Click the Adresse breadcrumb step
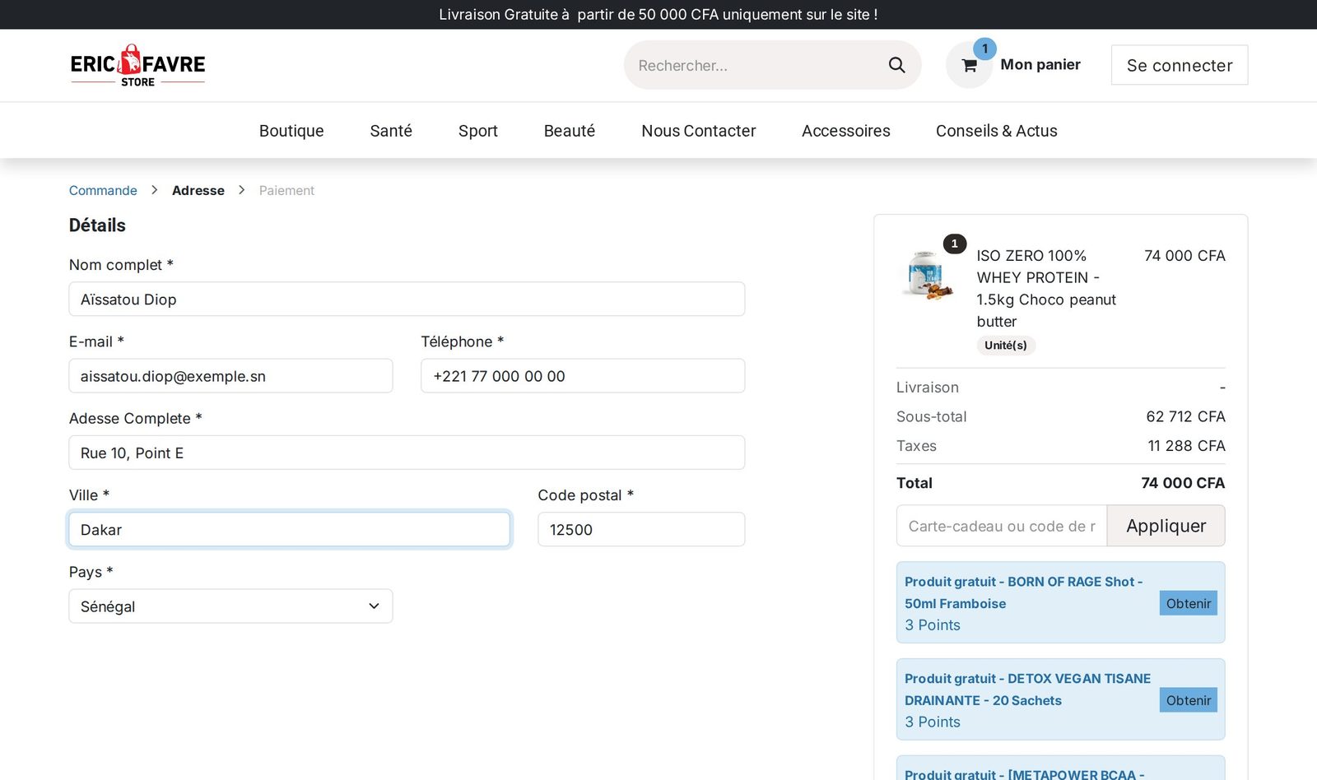Screen dimensions: 1317x780 (198, 190)
